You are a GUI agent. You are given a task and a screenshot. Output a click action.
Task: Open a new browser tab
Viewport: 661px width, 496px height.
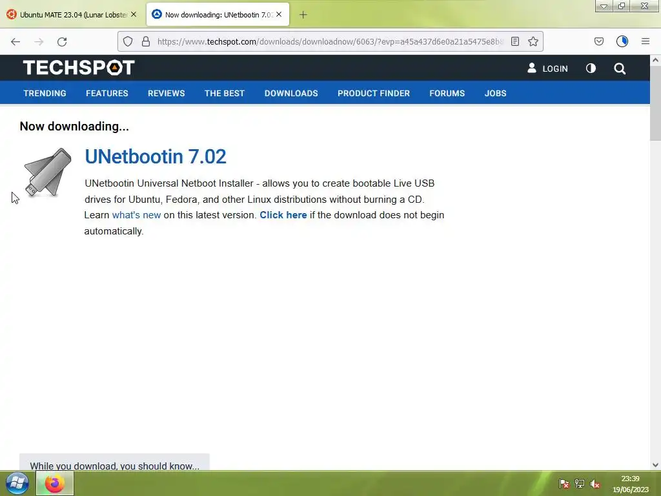[x=303, y=15]
